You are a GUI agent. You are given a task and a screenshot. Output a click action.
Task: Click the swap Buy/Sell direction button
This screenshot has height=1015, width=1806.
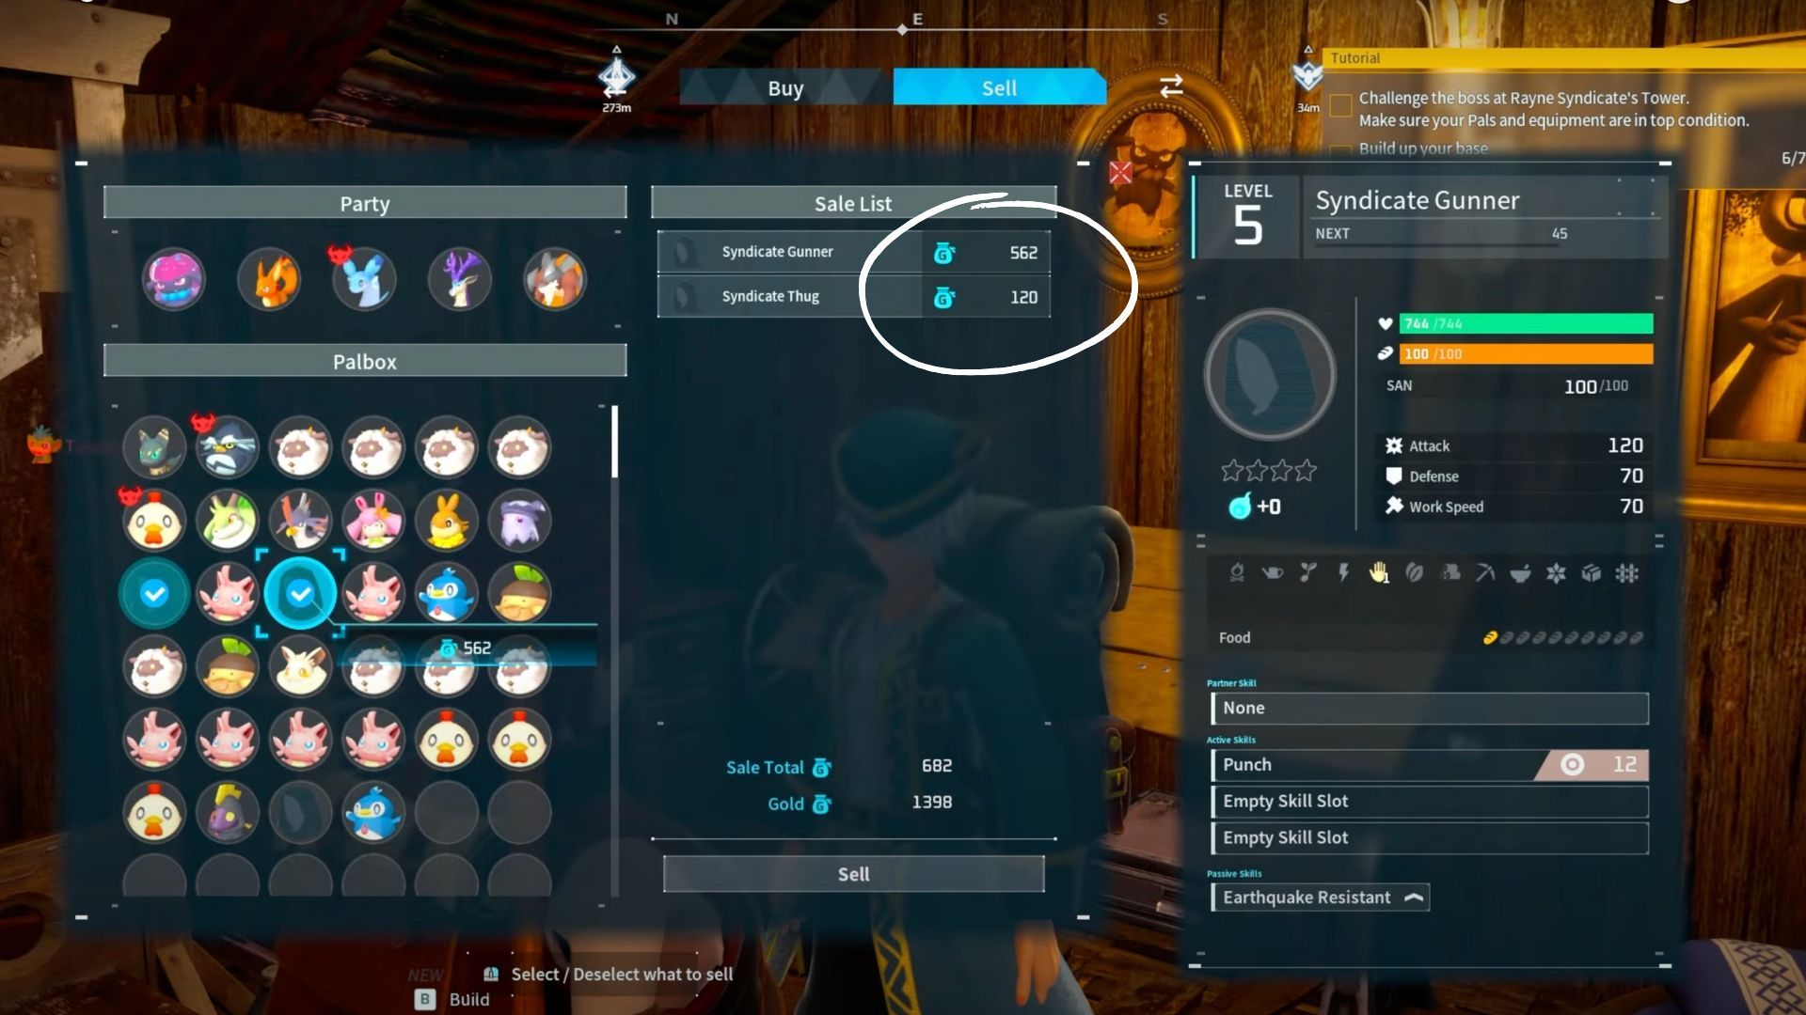(1168, 86)
